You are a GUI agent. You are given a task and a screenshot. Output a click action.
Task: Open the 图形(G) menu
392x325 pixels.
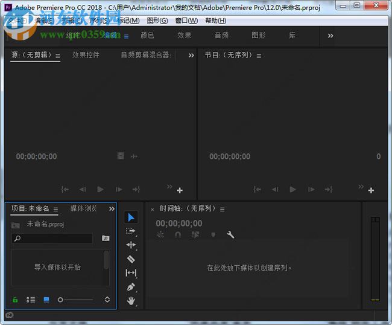point(157,21)
